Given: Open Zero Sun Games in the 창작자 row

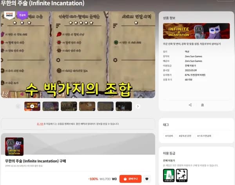Looking at the screenshot, I should 193,56.
